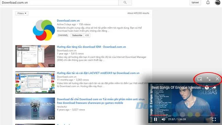Enter fullscreen in the mini player
Viewport: 222px width, 125px height.
pos(214,119)
